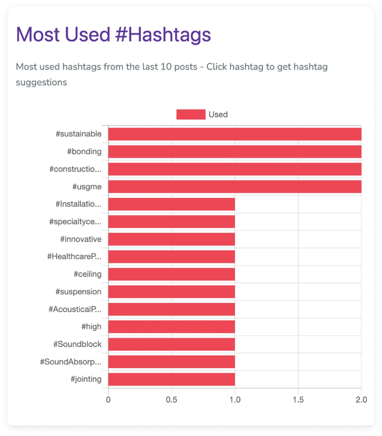
Task: Click the #high hashtag label
Action: (91, 327)
